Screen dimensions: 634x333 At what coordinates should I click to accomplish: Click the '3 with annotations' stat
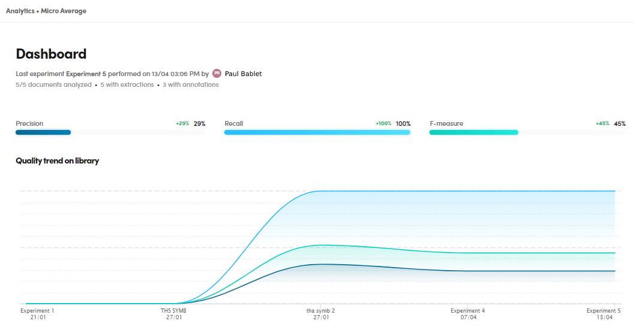[x=191, y=85]
